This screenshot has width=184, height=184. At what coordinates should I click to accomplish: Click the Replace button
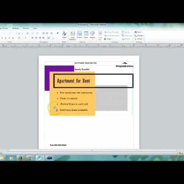(139, 36)
